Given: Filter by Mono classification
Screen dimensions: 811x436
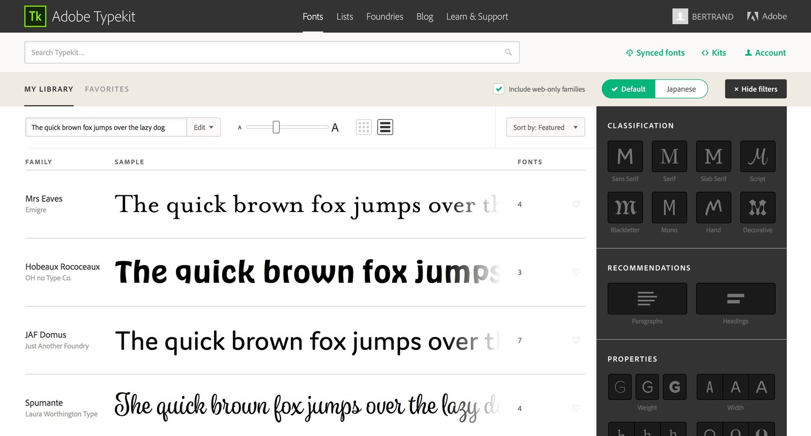Looking at the screenshot, I should pyautogui.click(x=669, y=207).
